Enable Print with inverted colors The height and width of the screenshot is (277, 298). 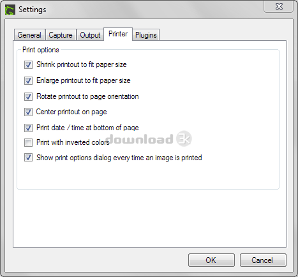pos(28,142)
